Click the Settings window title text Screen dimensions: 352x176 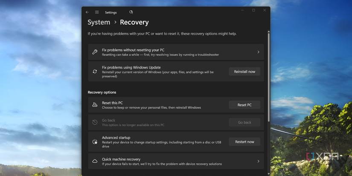111,12
